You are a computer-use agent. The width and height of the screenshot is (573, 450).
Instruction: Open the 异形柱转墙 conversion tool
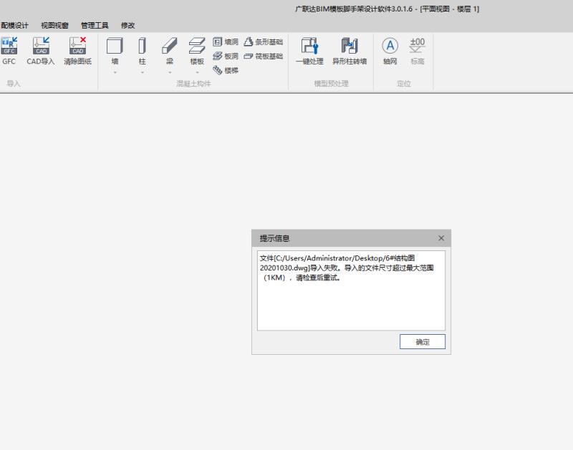pos(350,51)
